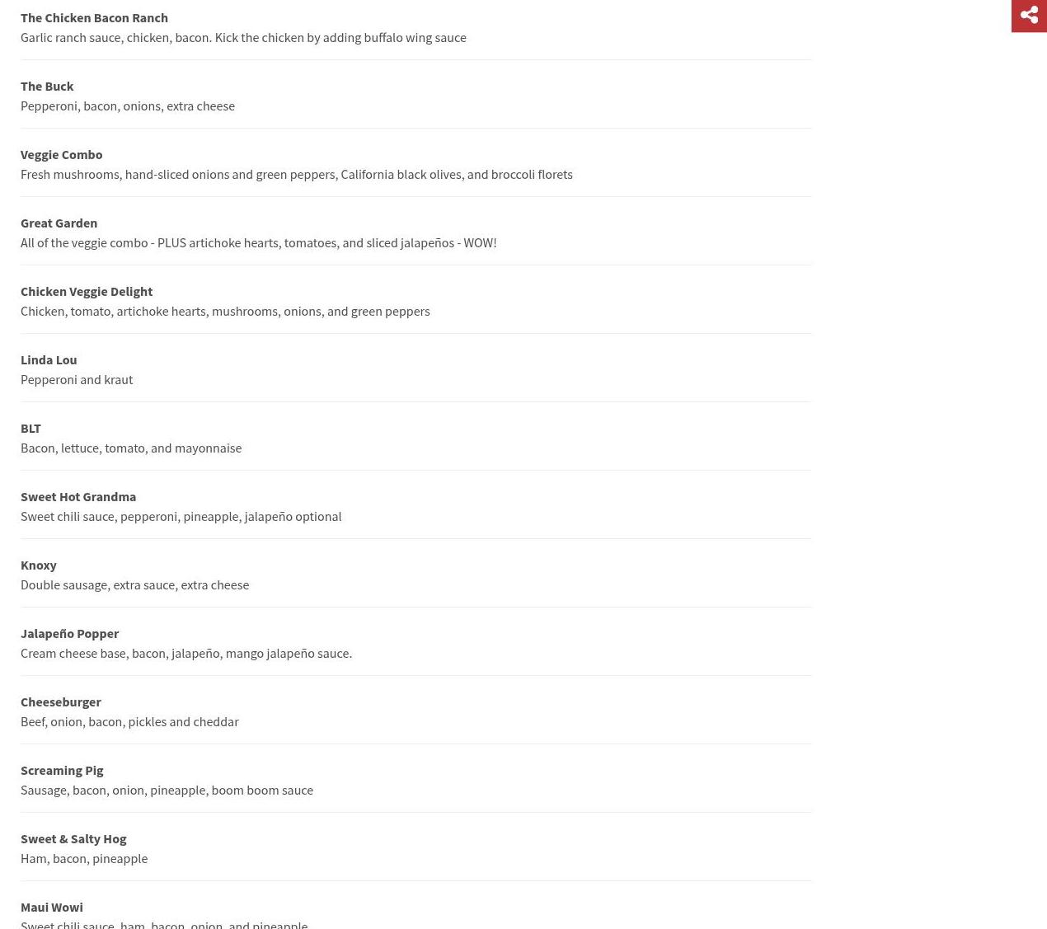1047x929 pixels.
Task: Click the Great Garden pizza name
Action: pos(59,223)
